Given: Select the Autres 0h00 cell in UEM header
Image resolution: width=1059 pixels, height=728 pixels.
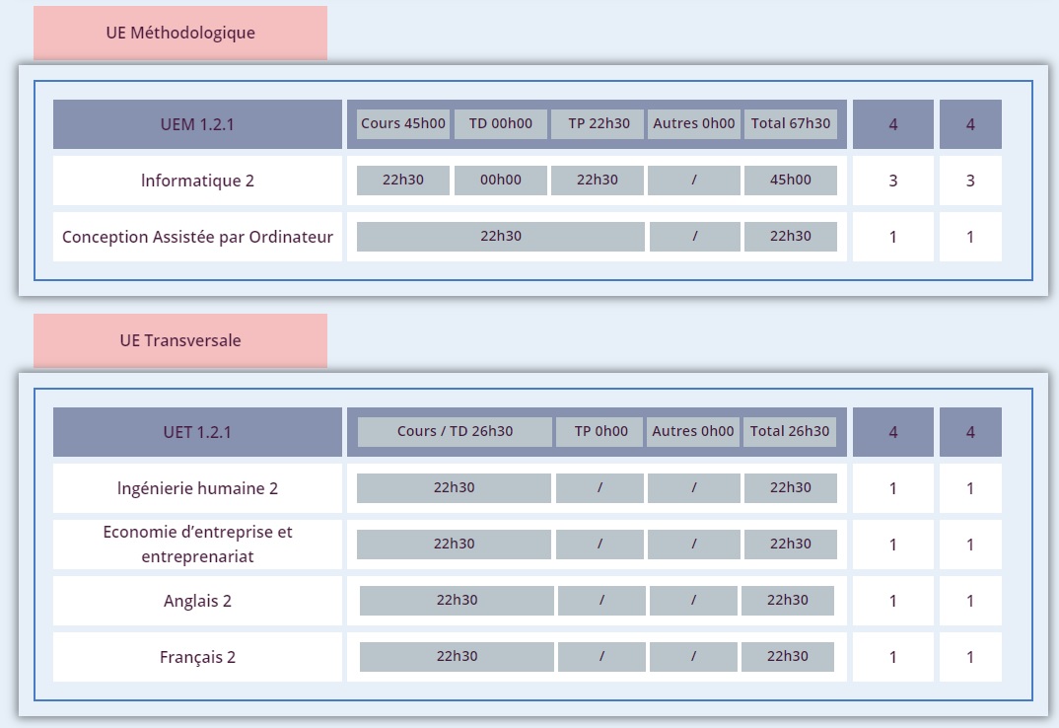Looking at the screenshot, I should click(x=693, y=123).
